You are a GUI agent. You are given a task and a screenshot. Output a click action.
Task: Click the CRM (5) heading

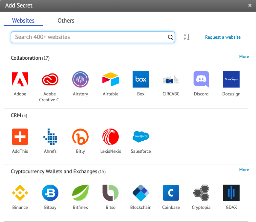19,115
